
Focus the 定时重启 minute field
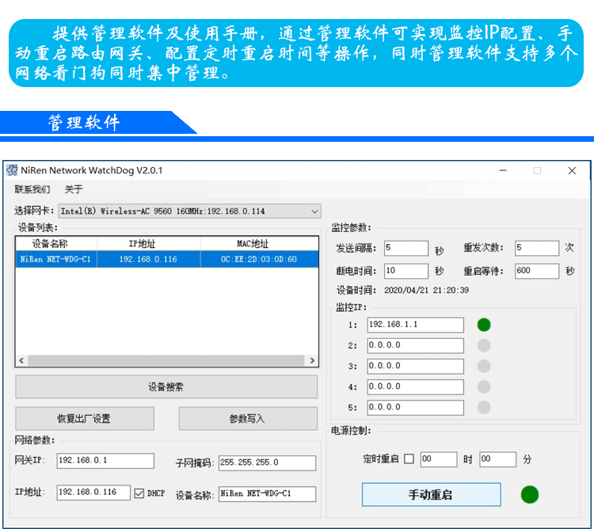click(x=498, y=459)
